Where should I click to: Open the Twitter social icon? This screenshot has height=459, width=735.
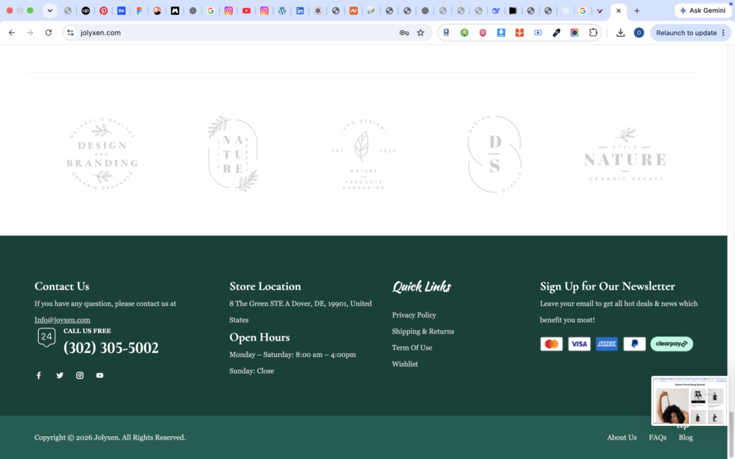point(60,375)
